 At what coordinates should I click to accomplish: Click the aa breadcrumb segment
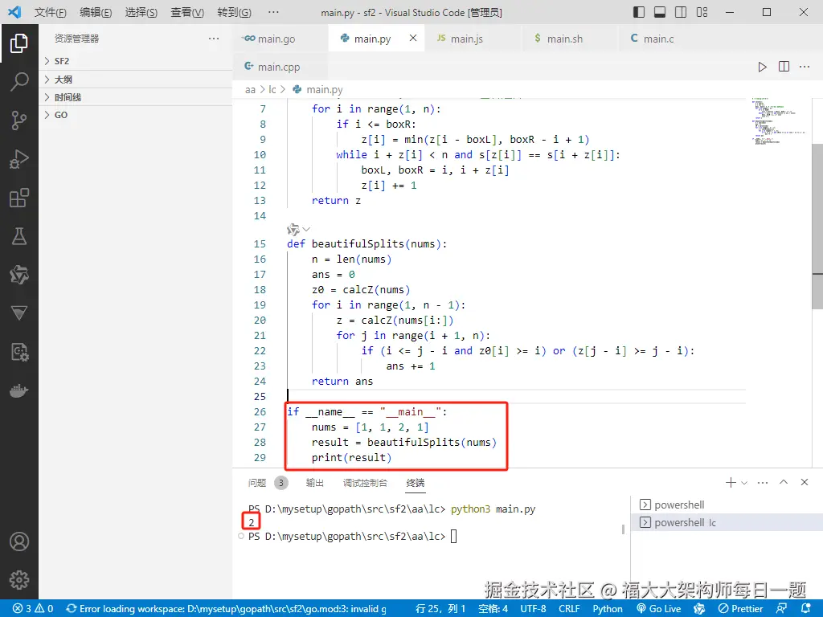coord(251,90)
